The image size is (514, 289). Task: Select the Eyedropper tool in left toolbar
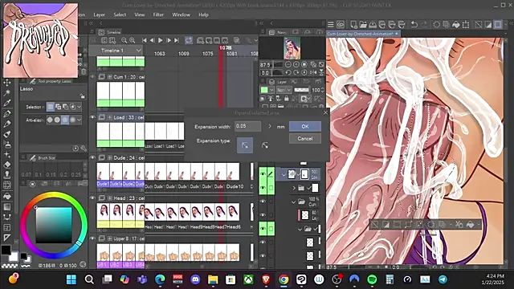(7, 103)
